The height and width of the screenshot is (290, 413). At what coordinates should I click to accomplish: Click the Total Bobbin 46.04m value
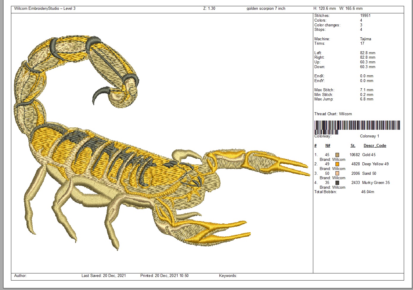(x=368, y=192)
